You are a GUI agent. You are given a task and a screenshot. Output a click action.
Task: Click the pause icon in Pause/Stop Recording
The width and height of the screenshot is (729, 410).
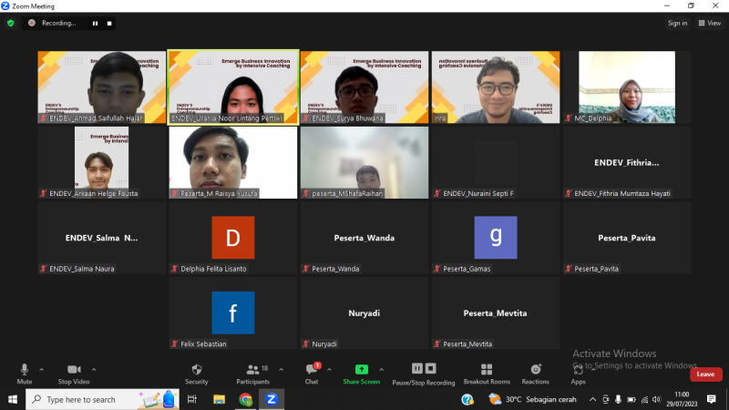[x=417, y=369]
